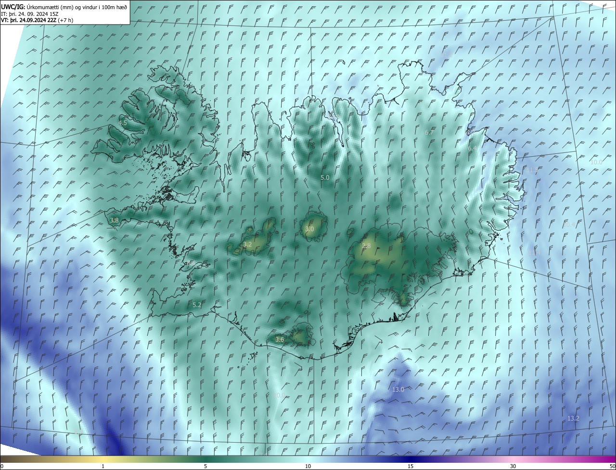The image size is (616, 470).
Task: Click the 3.2 value on the western glacier
Action: (x=247, y=245)
